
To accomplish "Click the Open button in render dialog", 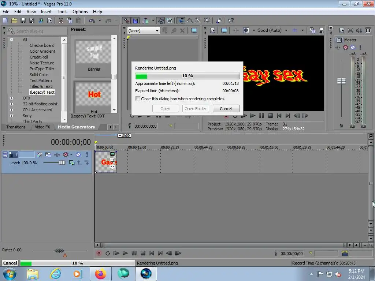I will (165, 108).
